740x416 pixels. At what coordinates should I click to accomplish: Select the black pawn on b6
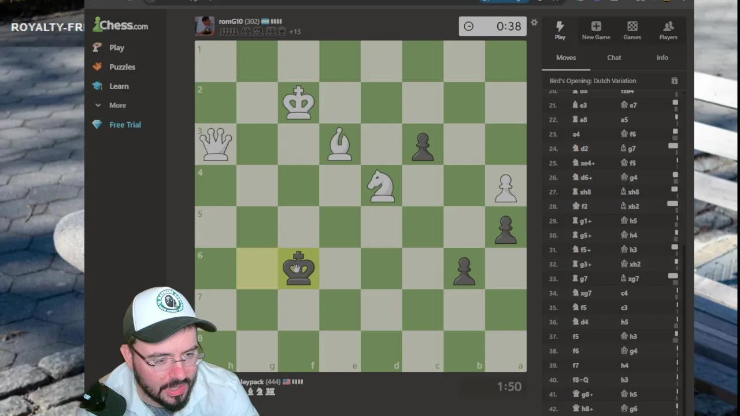click(x=464, y=272)
